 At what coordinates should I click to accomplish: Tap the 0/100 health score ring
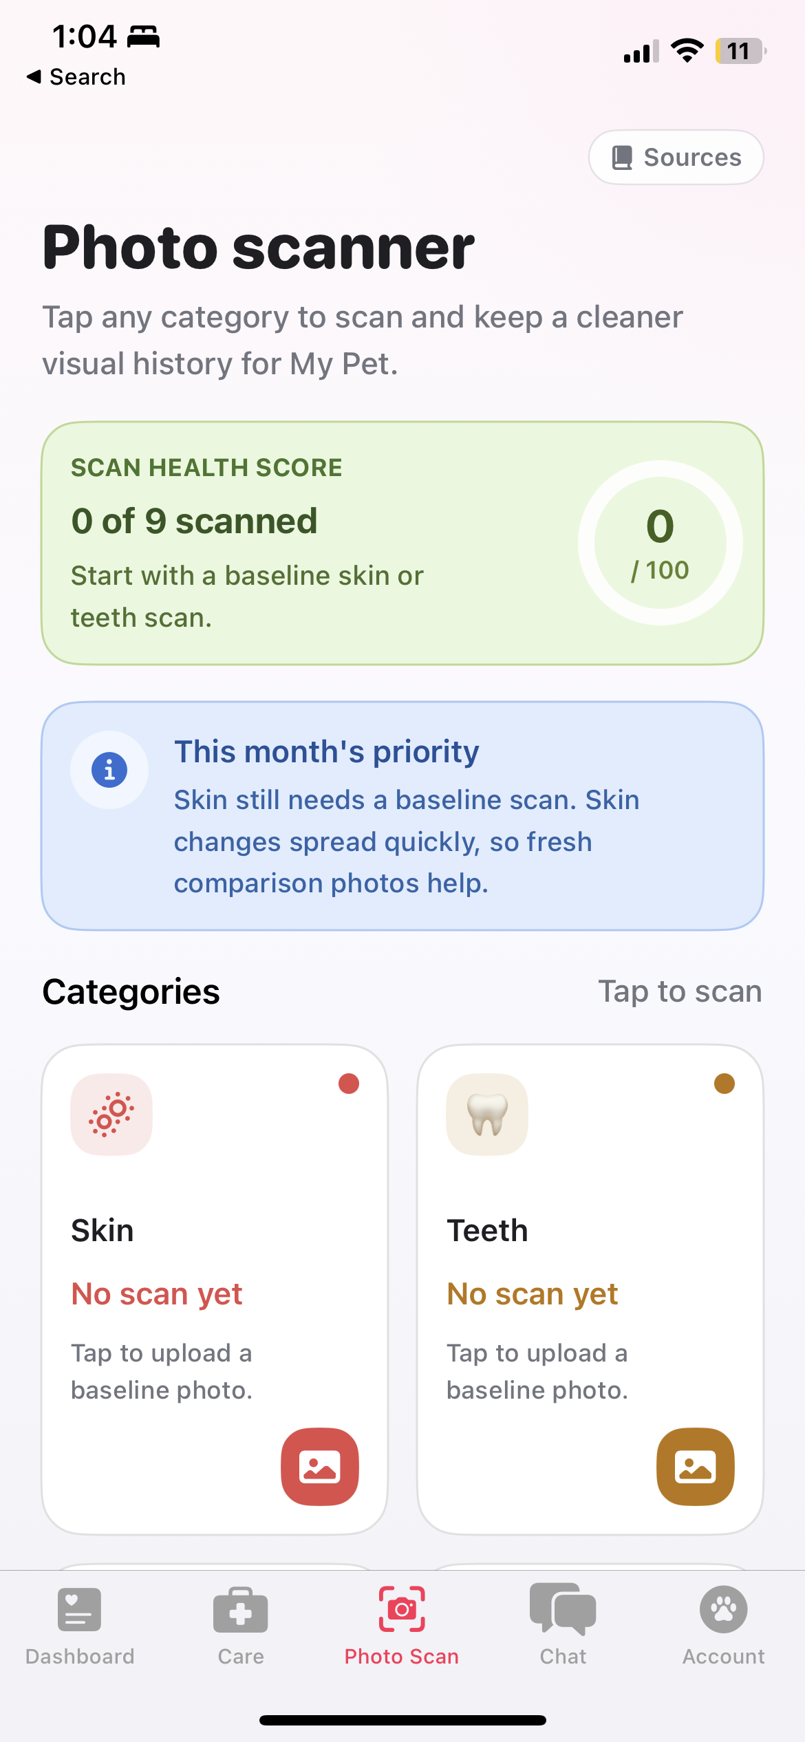pyautogui.click(x=660, y=543)
